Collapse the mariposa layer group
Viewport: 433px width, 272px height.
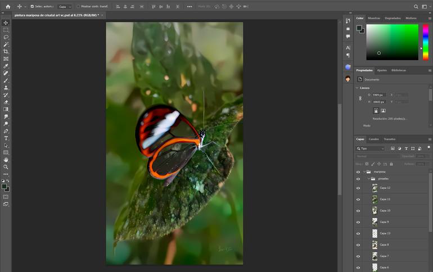click(x=364, y=171)
